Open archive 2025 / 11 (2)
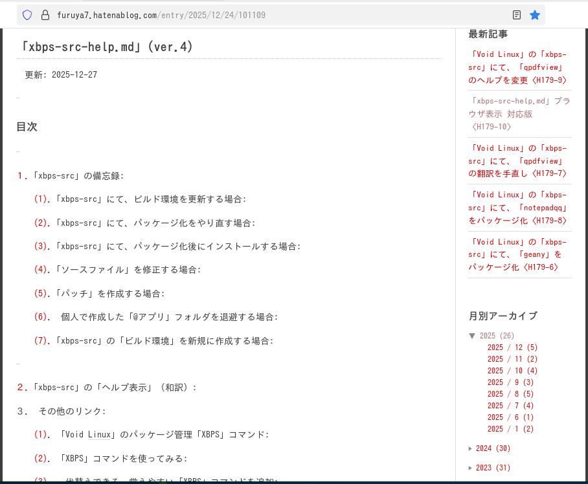Screen dimensions: 588x484 512,359
